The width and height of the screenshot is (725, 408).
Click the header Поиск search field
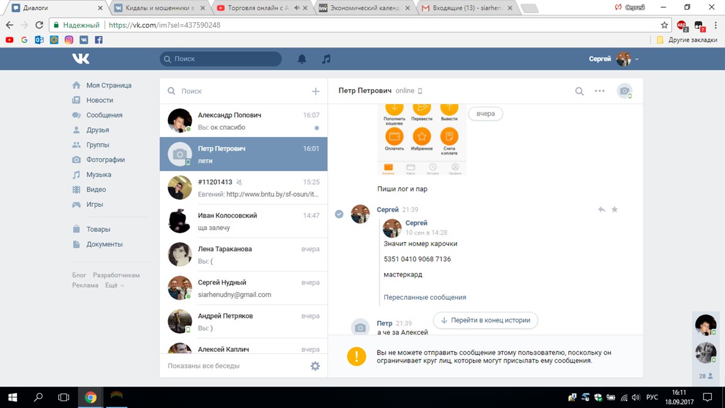pos(221,59)
